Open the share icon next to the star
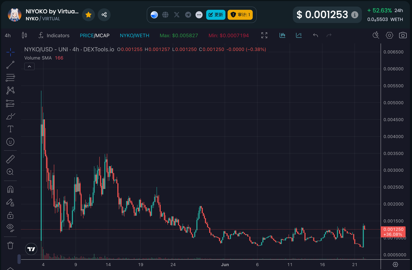 tap(104, 15)
